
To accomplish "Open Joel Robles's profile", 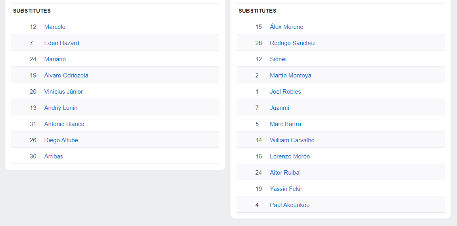I will [x=285, y=92].
